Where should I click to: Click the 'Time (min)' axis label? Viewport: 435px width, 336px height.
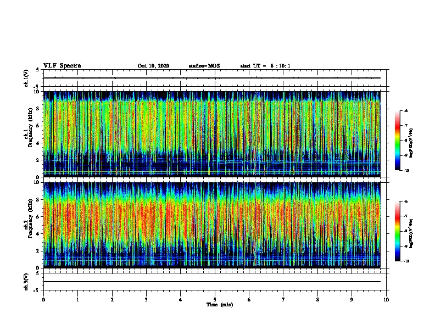[x=220, y=305]
